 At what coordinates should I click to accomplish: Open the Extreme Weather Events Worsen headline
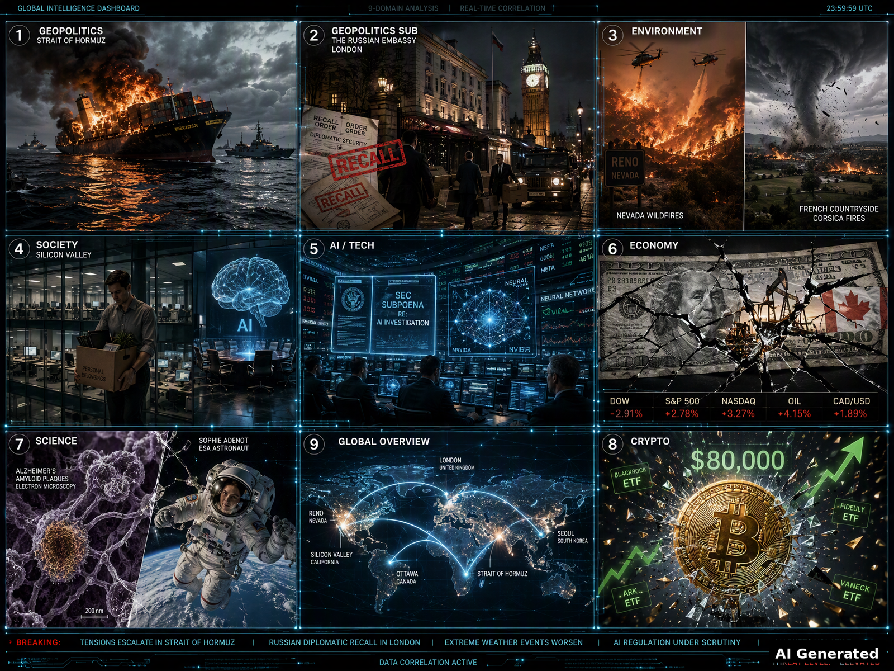513,642
